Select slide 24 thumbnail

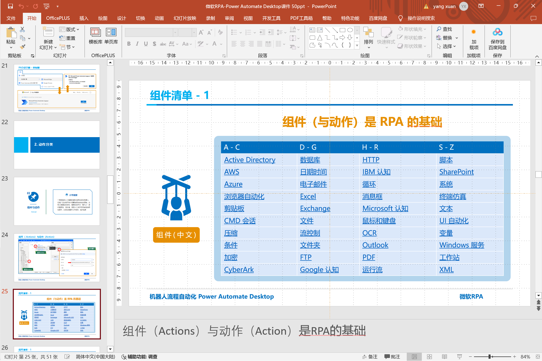click(57, 258)
